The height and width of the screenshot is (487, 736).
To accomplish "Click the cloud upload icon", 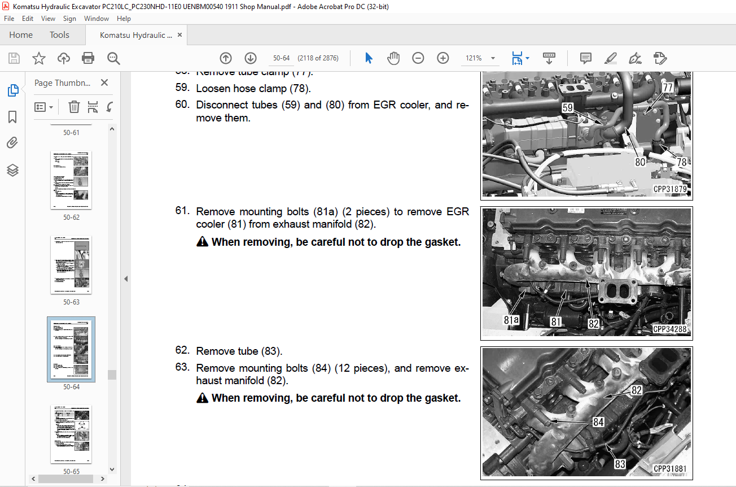I will tap(64, 58).
